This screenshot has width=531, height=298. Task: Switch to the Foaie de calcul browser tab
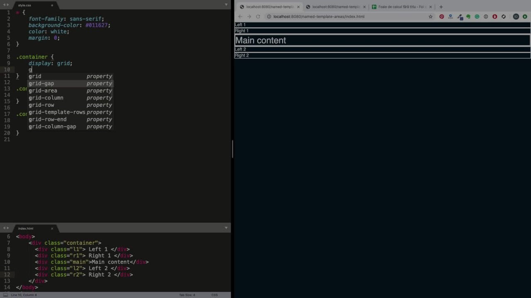coord(399,7)
